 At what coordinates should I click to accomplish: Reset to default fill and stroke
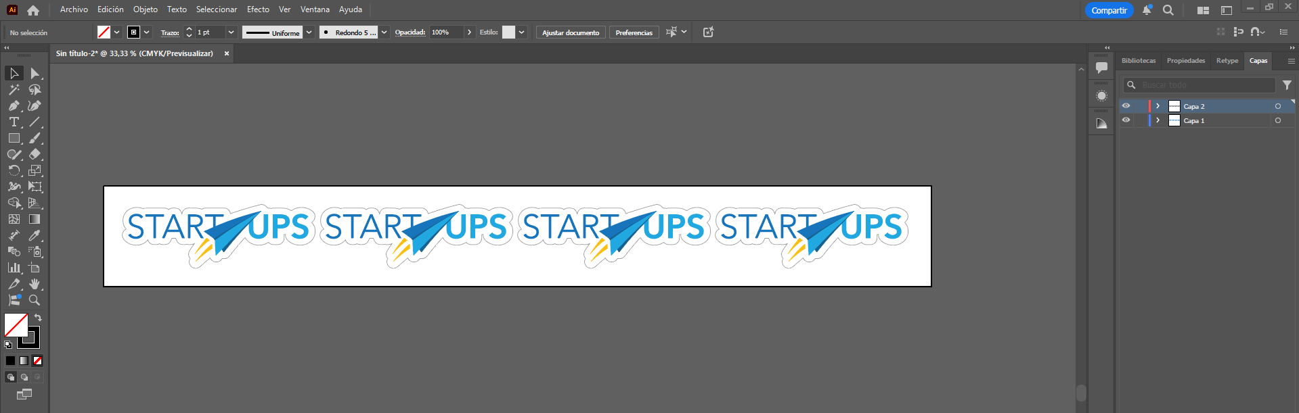tap(8, 345)
